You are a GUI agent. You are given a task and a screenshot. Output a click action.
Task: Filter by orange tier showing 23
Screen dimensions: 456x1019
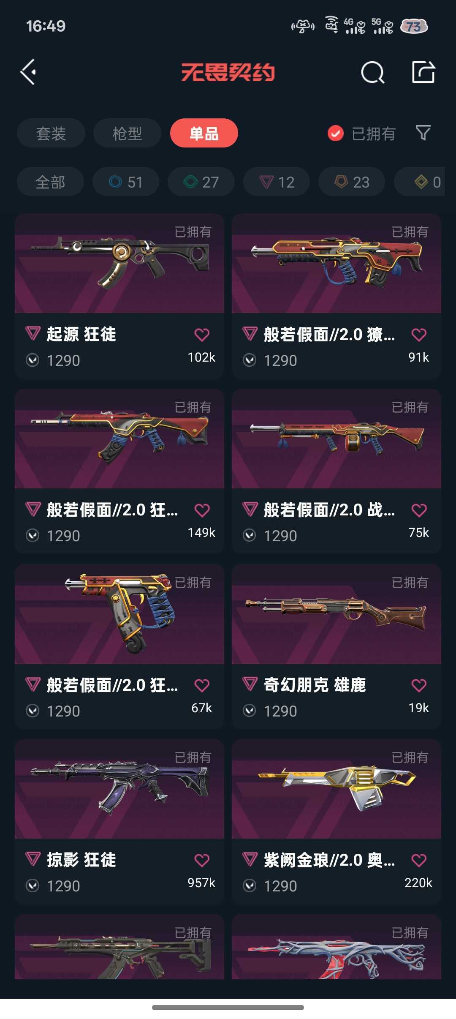pos(352,182)
